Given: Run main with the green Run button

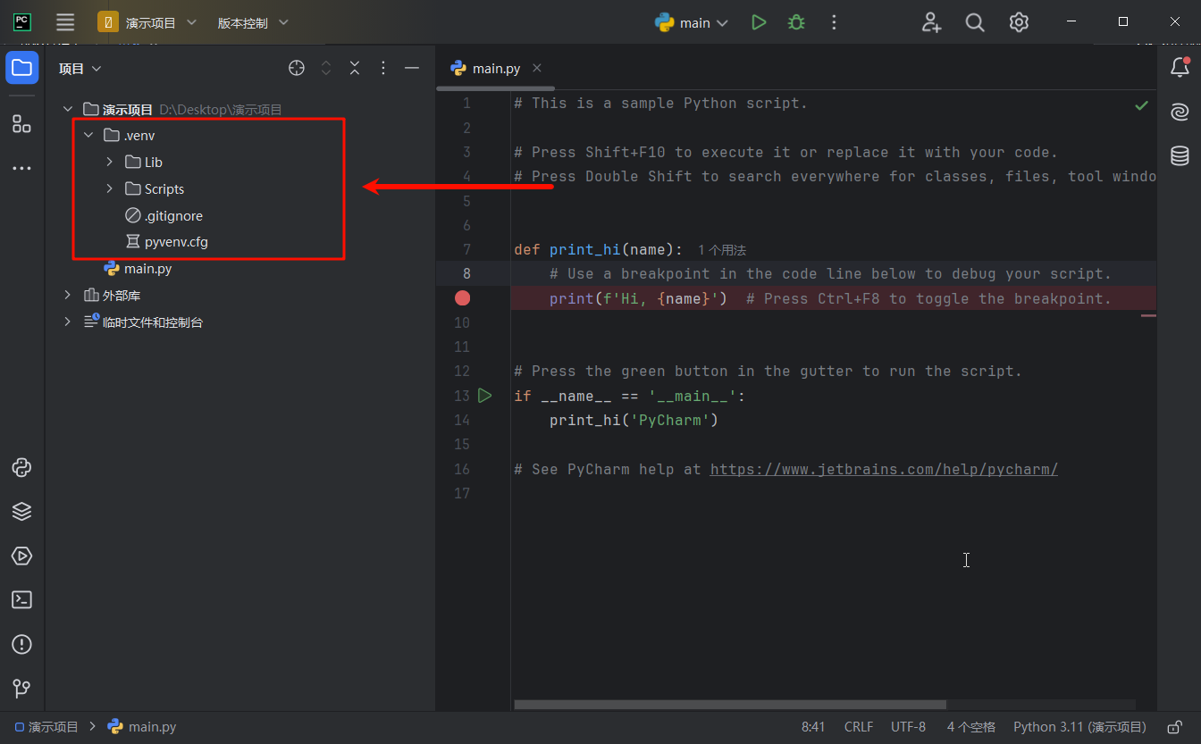Looking at the screenshot, I should (759, 22).
